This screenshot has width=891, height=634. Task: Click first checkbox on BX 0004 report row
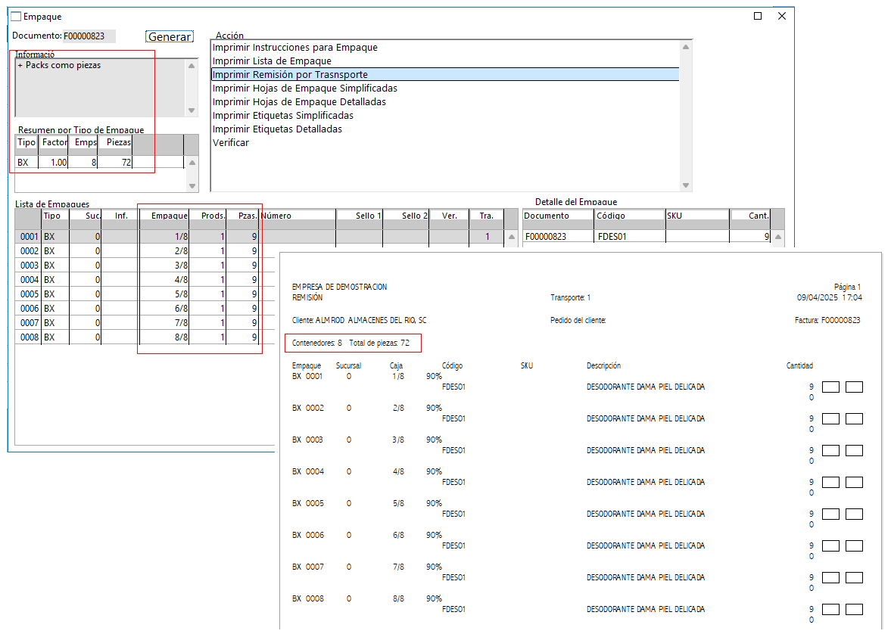pos(830,483)
